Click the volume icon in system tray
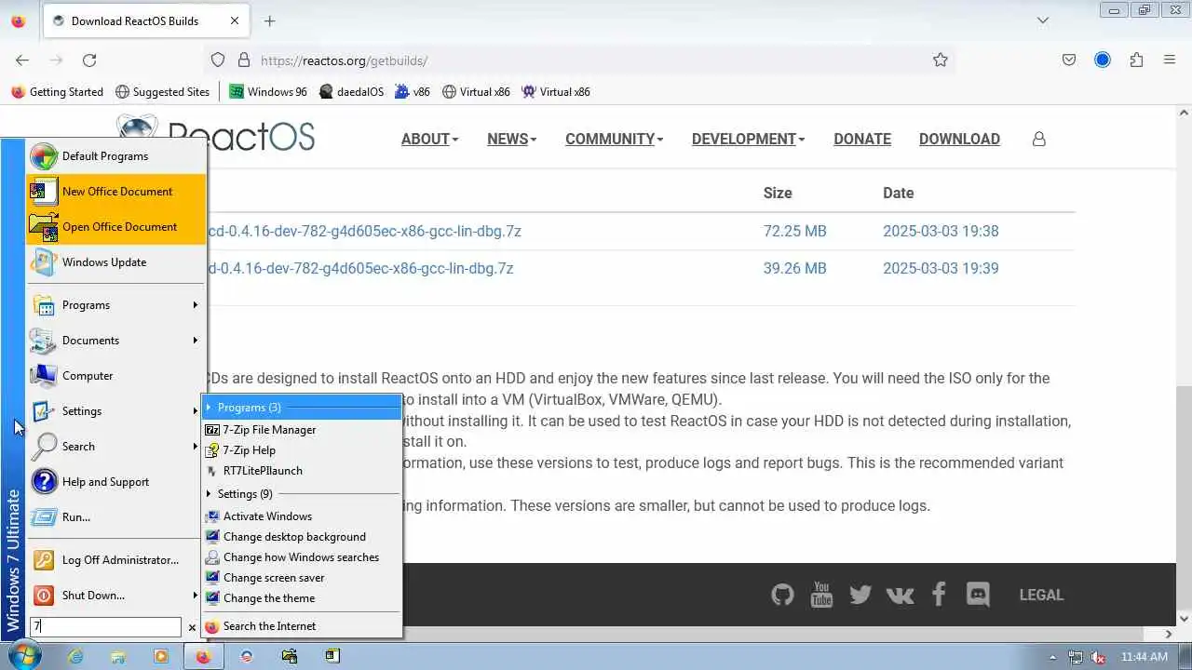 (1098, 657)
